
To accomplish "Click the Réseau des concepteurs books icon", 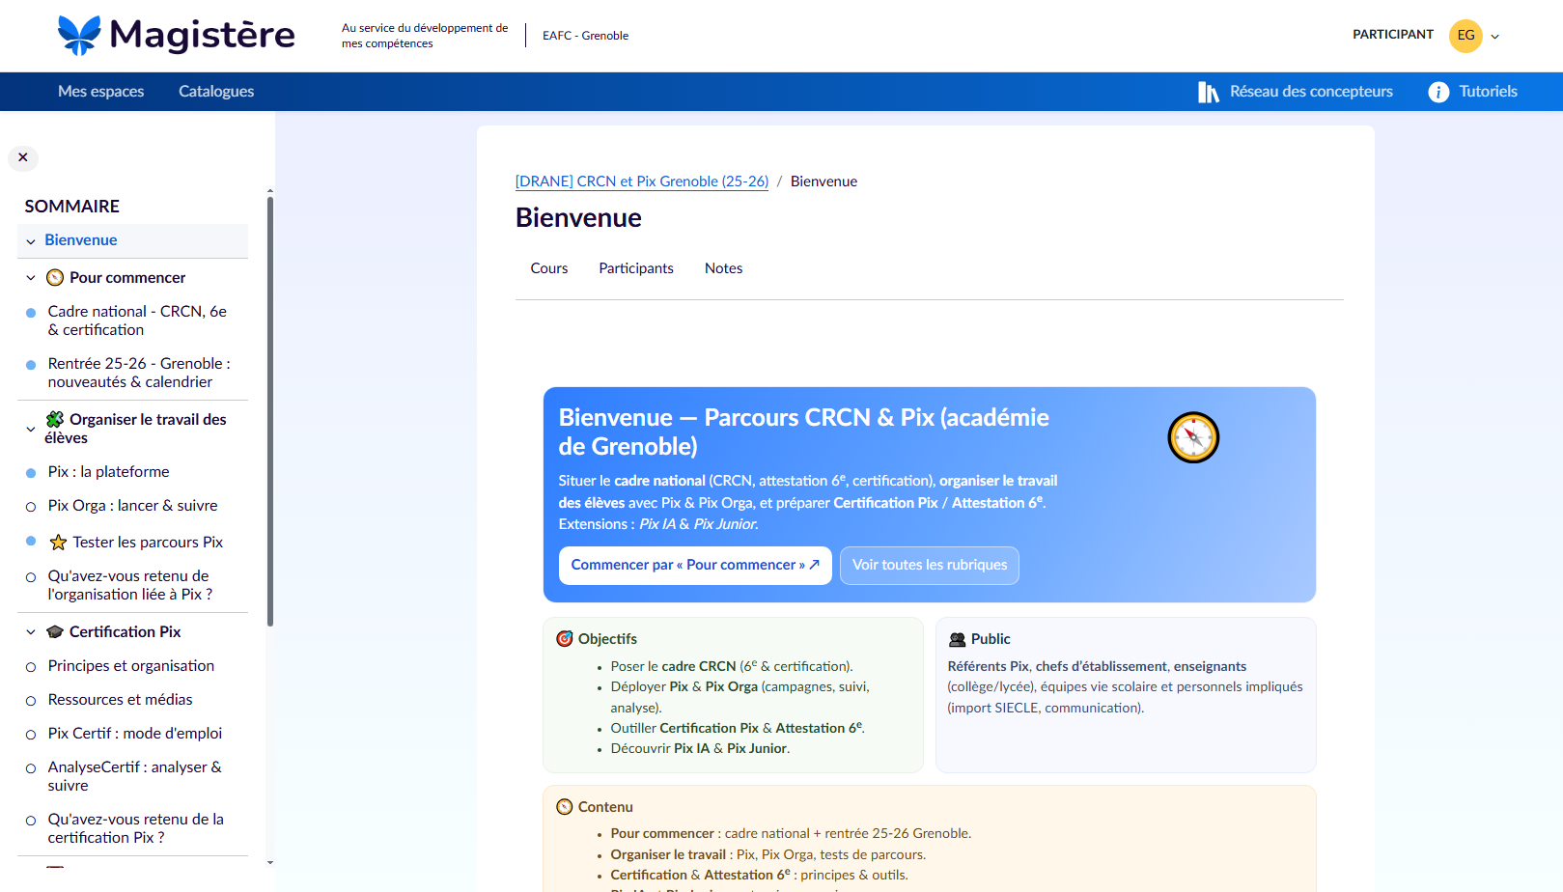I will pyautogui.click(x=1208, y=92).
